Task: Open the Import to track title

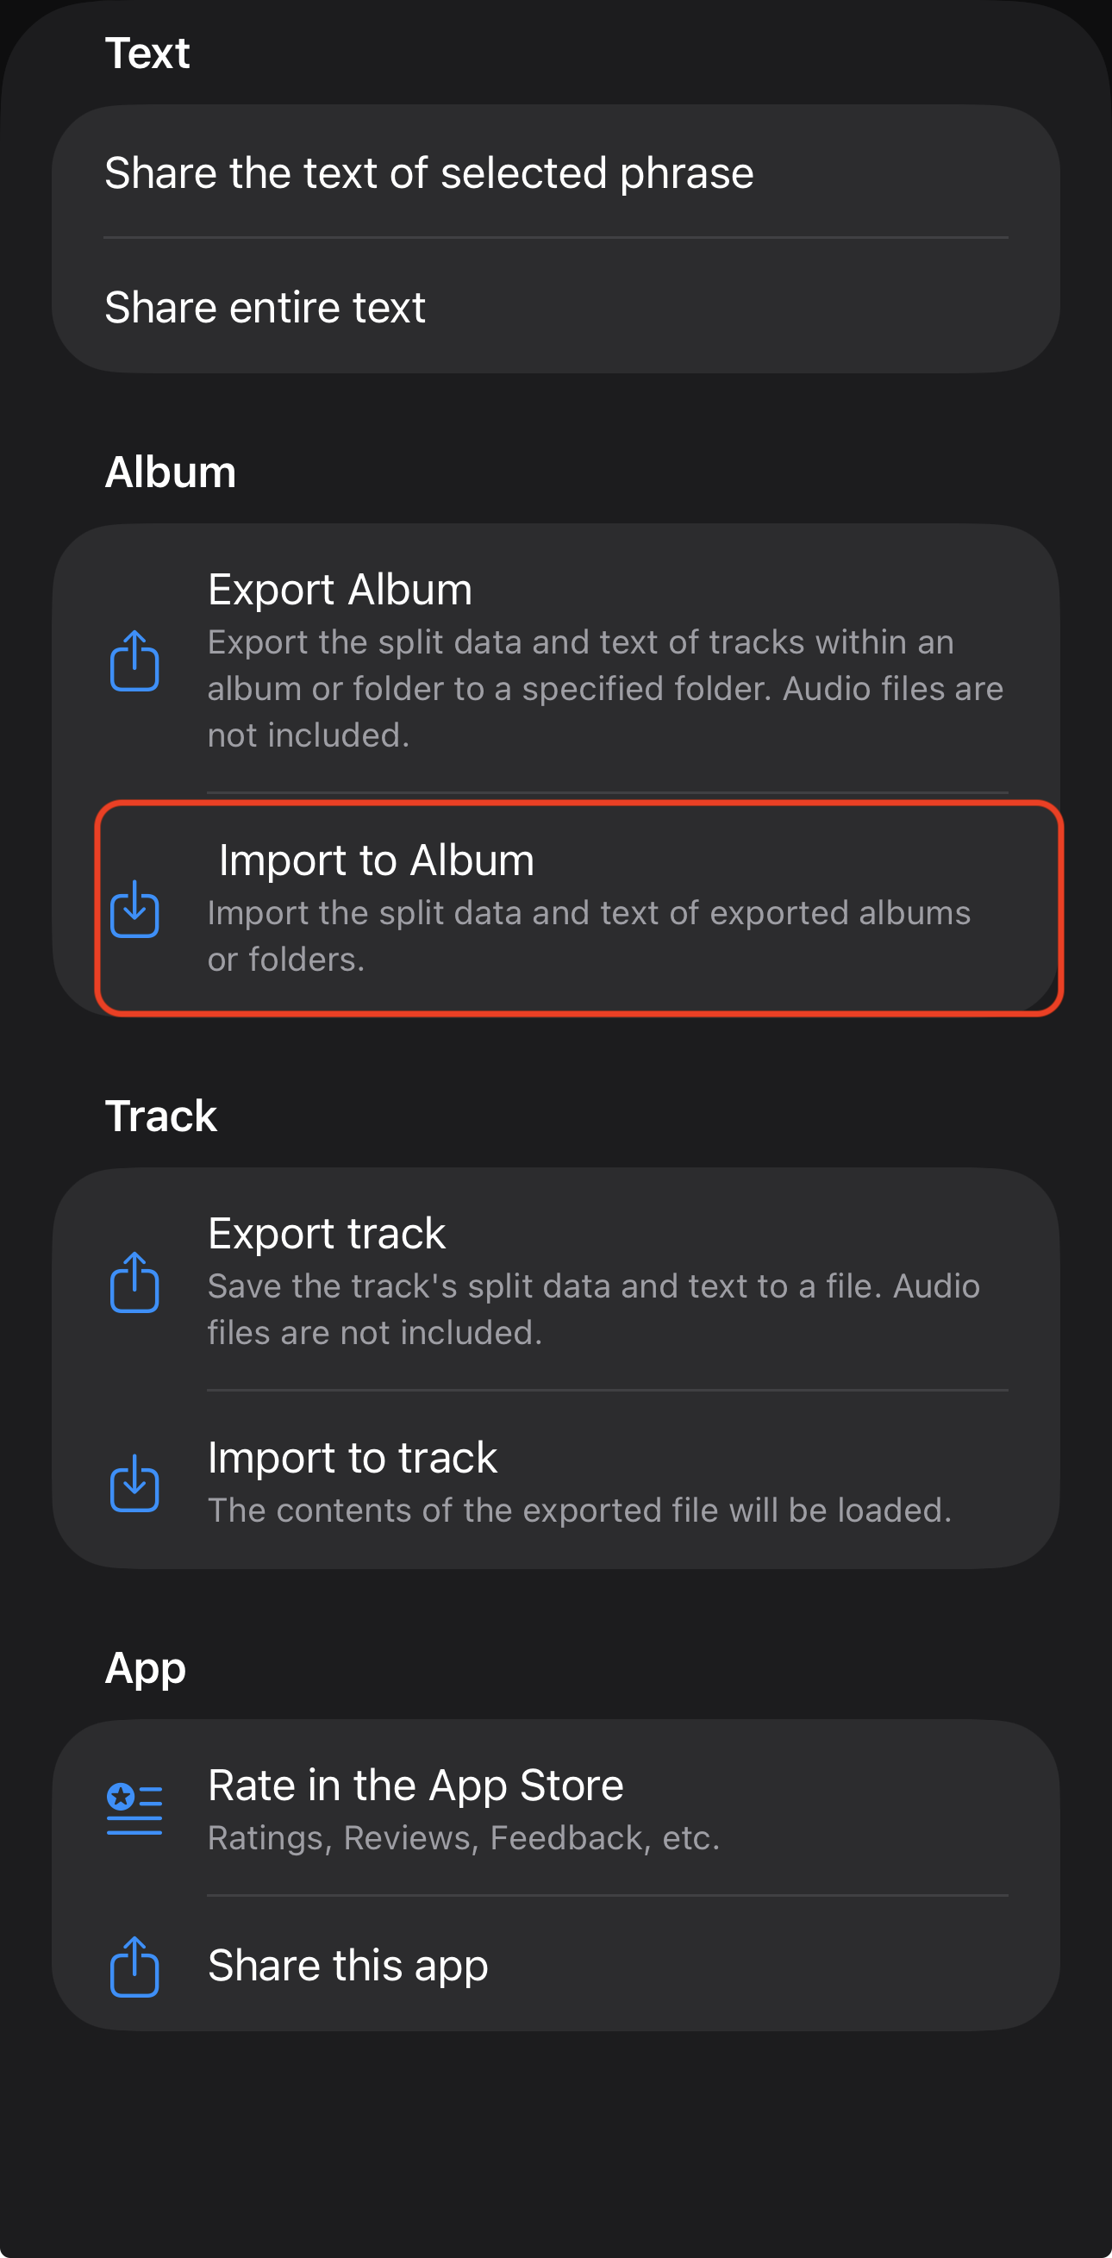Action: pyautogui.click(x=353, y=1458)
